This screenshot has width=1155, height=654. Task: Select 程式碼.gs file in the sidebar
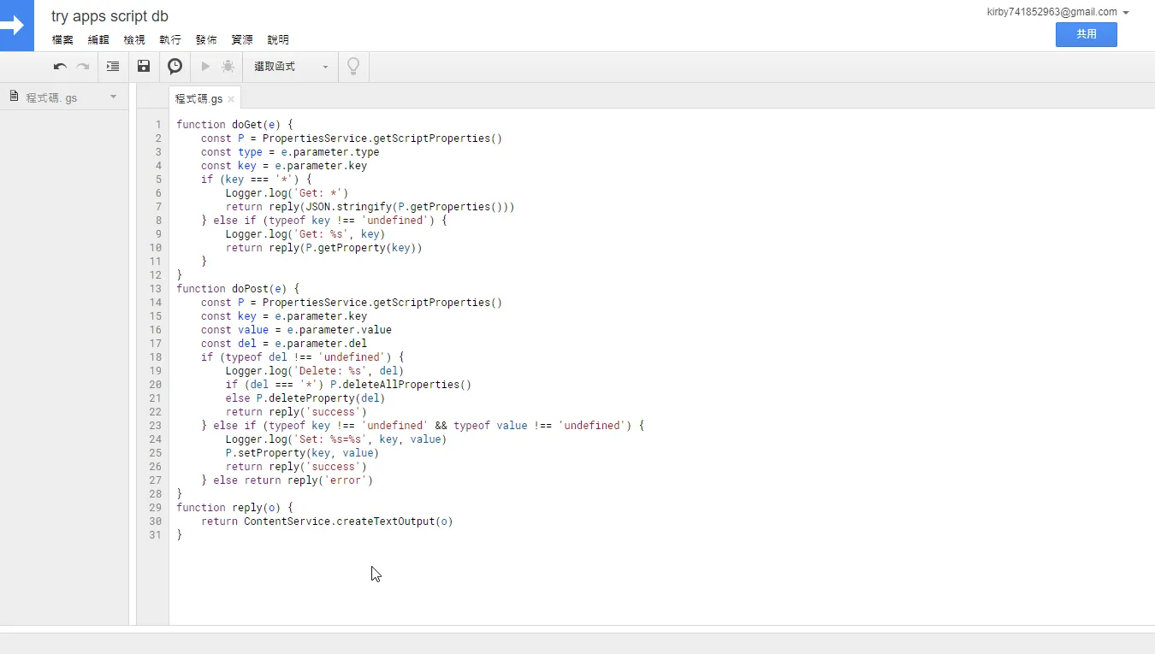click(x=51, y=97)
